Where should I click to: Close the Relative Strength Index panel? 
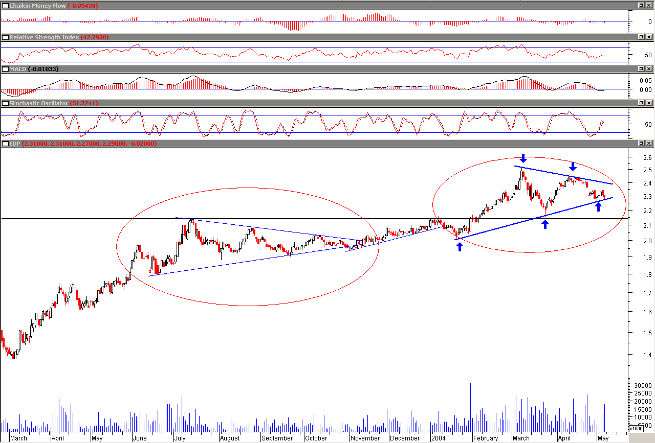[649, 37]
